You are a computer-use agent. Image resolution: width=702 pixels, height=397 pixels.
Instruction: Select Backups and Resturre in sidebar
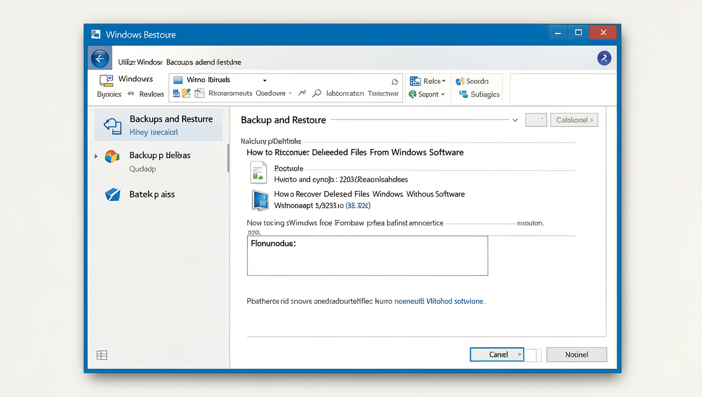[159, 125]
